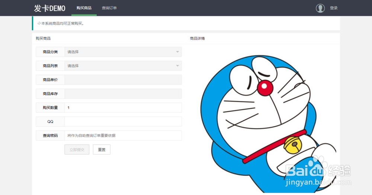Click the 商品分类 dropdown arrow

pos(177,52)
